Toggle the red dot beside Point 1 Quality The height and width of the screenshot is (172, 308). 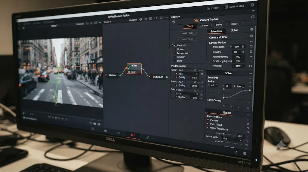[x=176, y=77]
